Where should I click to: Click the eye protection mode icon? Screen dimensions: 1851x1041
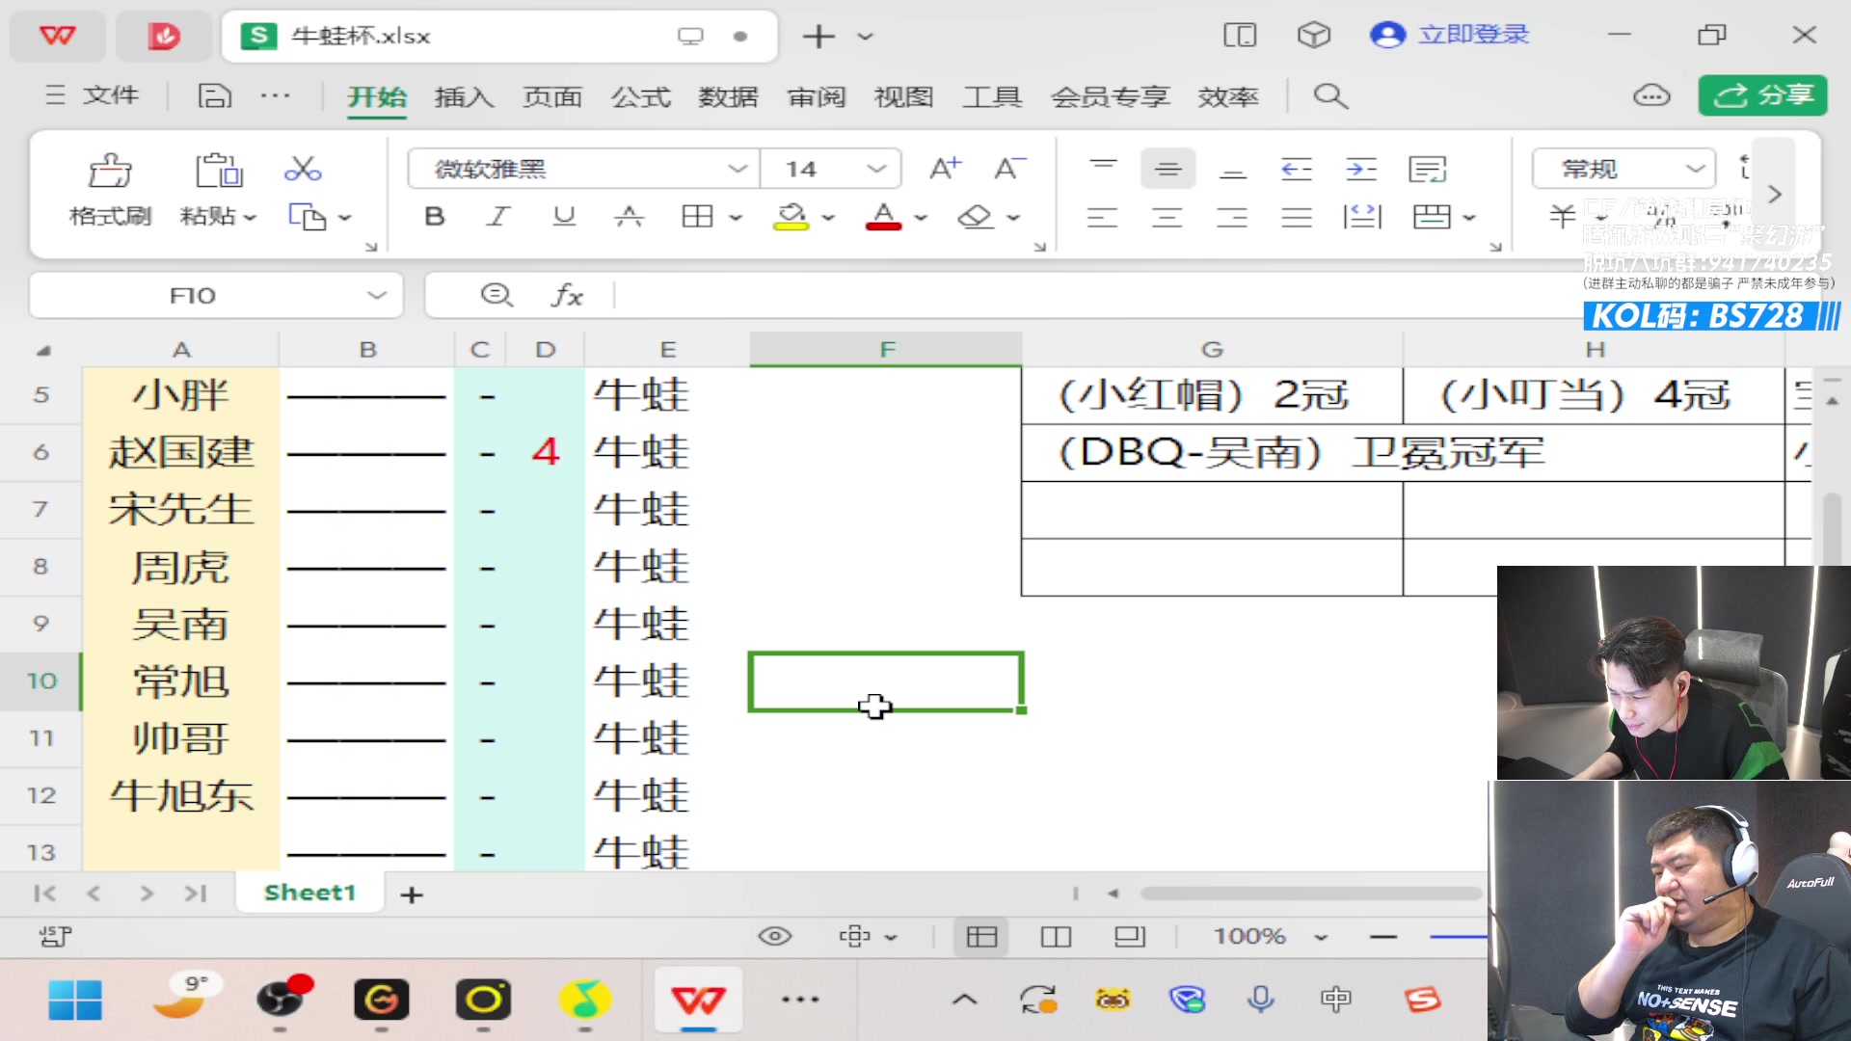tap(775, 936)
